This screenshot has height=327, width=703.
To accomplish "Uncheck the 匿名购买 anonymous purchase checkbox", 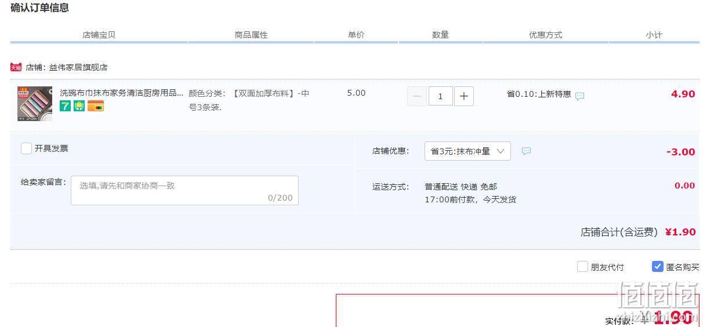I will pyautogui.click(x=658, y=267).
